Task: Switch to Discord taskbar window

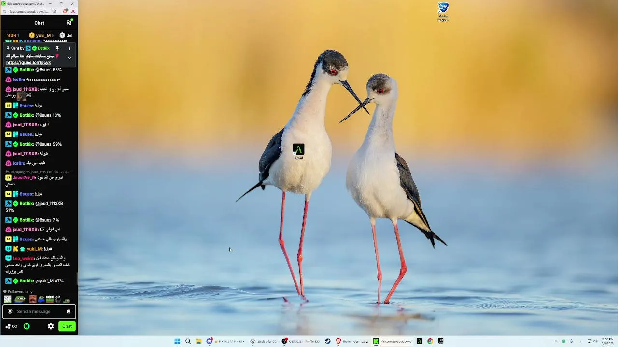Action: (x=226, y=341)
